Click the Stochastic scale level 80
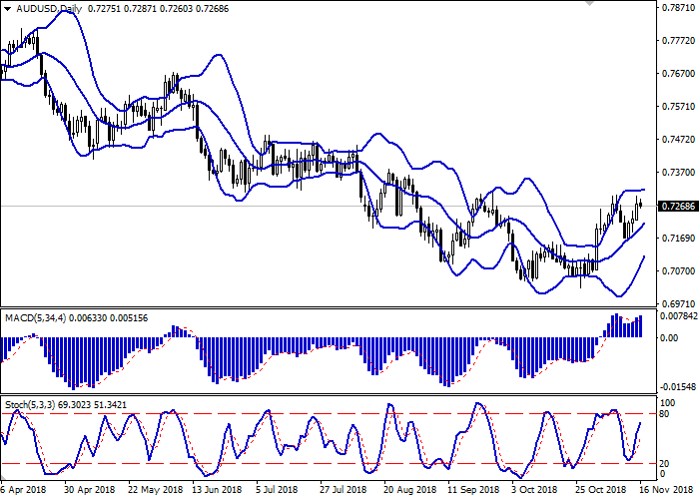The image size is (699, 499). tap(664, 414)
